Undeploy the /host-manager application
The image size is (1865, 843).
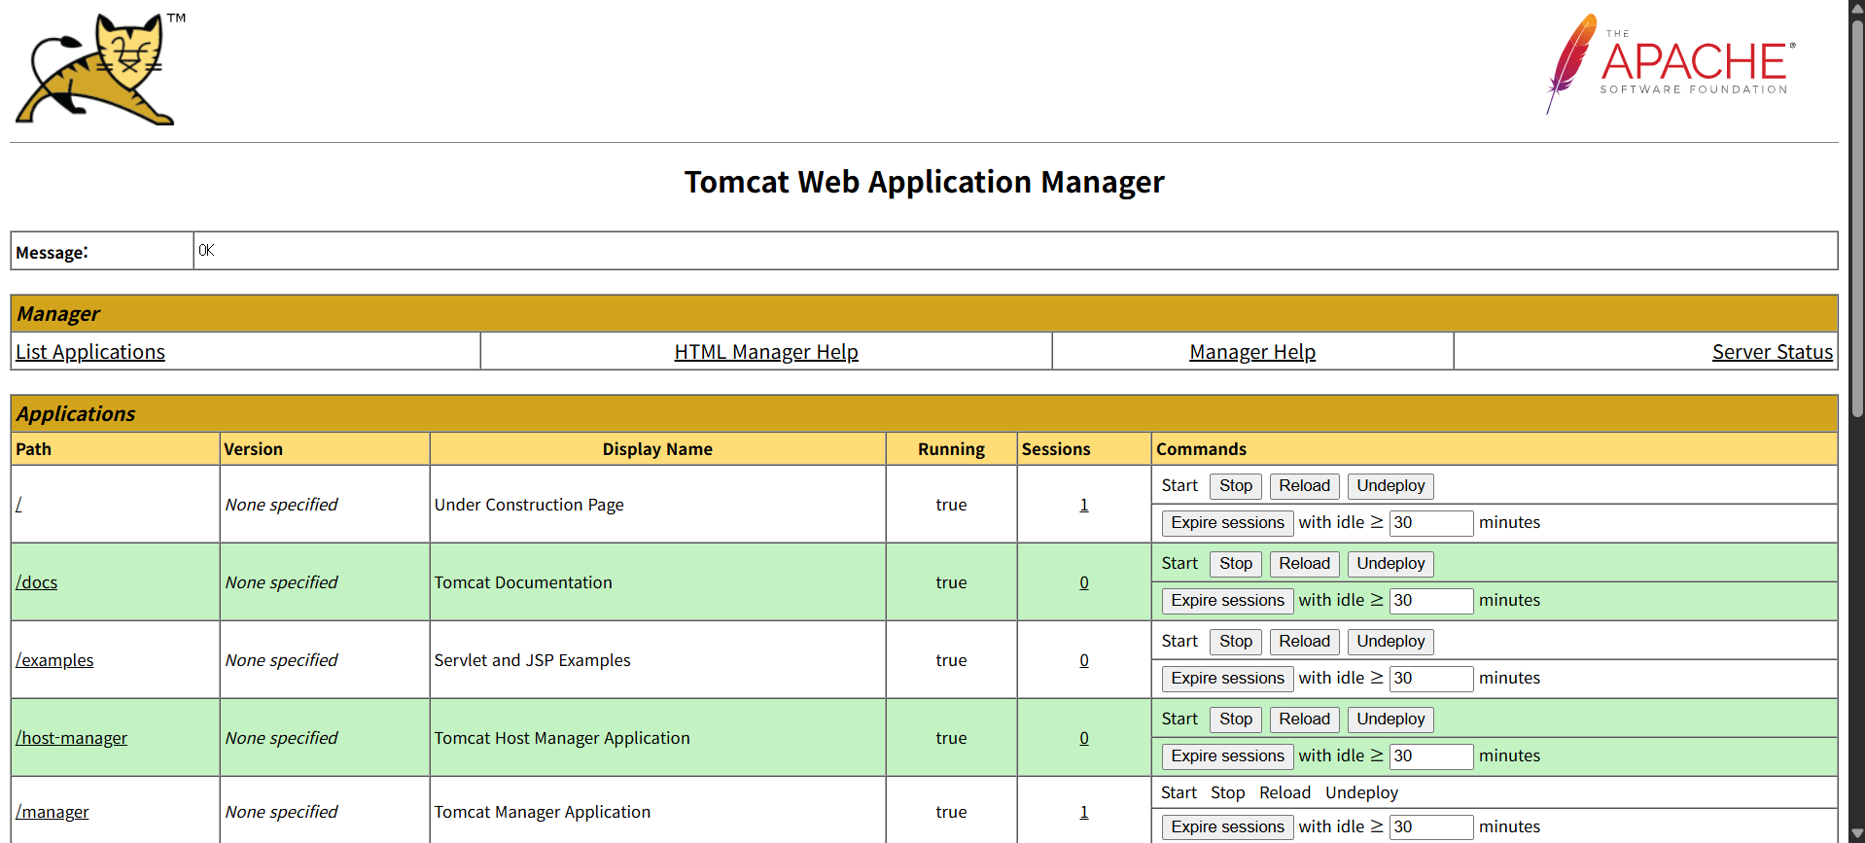click(1390, 720)
